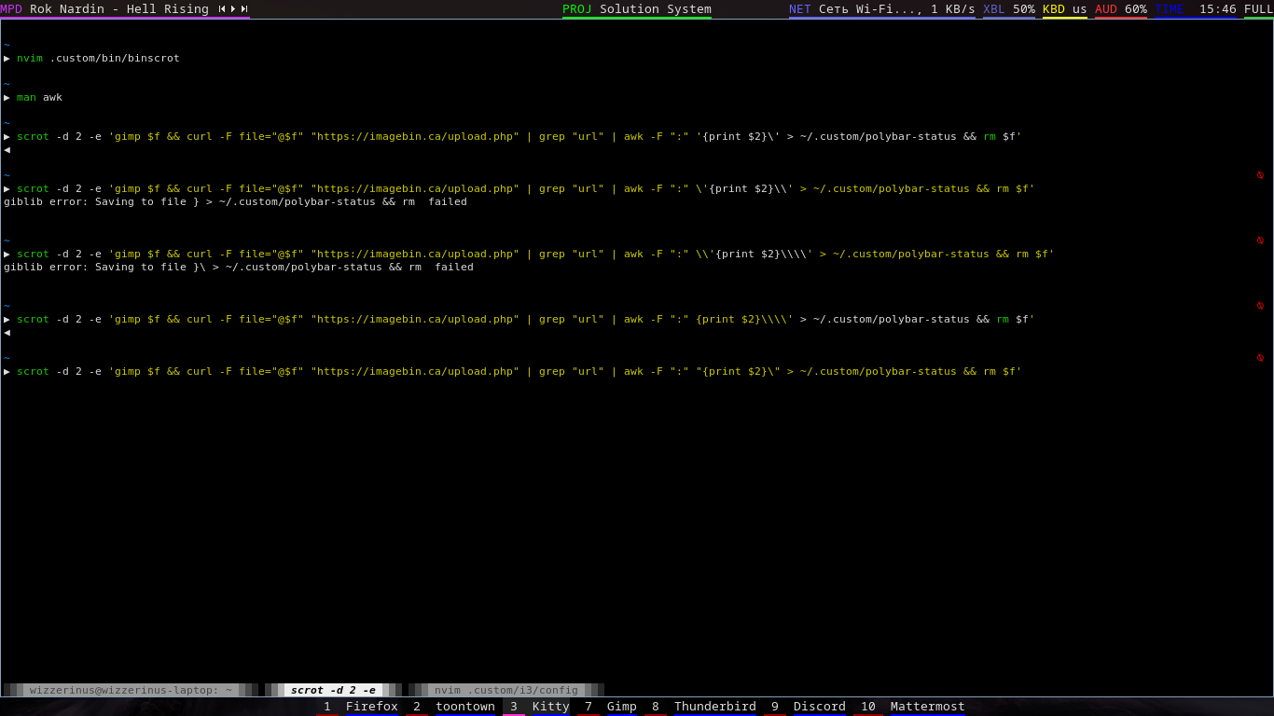Select the wizzerinus@wizzerinus-laptop terminal tab
The height and width of the screenshot is (716, 1274).
point(131,690)
